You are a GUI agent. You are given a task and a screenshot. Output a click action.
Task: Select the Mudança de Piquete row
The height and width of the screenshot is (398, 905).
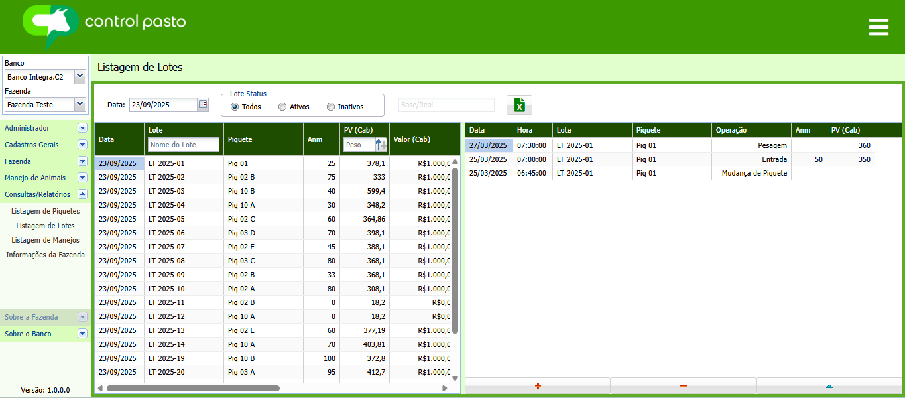(x=670, y=173)
